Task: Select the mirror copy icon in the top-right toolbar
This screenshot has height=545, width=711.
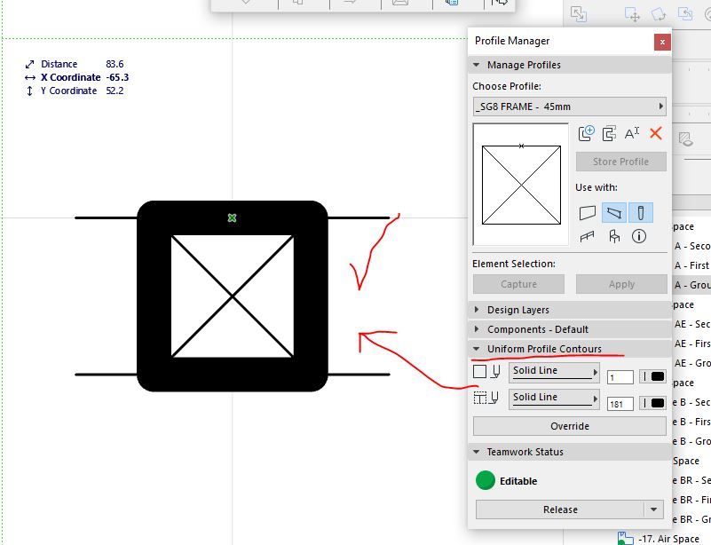Action: point(685,13)
